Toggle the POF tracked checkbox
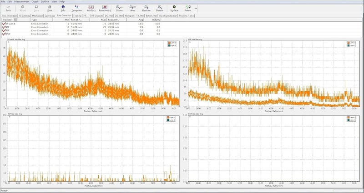Image resolution: width=364 pixels, height=193 pixels. 4,34
